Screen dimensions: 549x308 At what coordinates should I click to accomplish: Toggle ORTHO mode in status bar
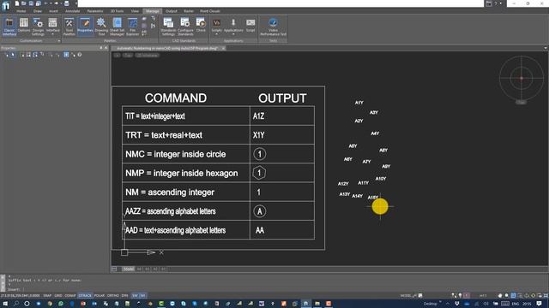[113, 296]
